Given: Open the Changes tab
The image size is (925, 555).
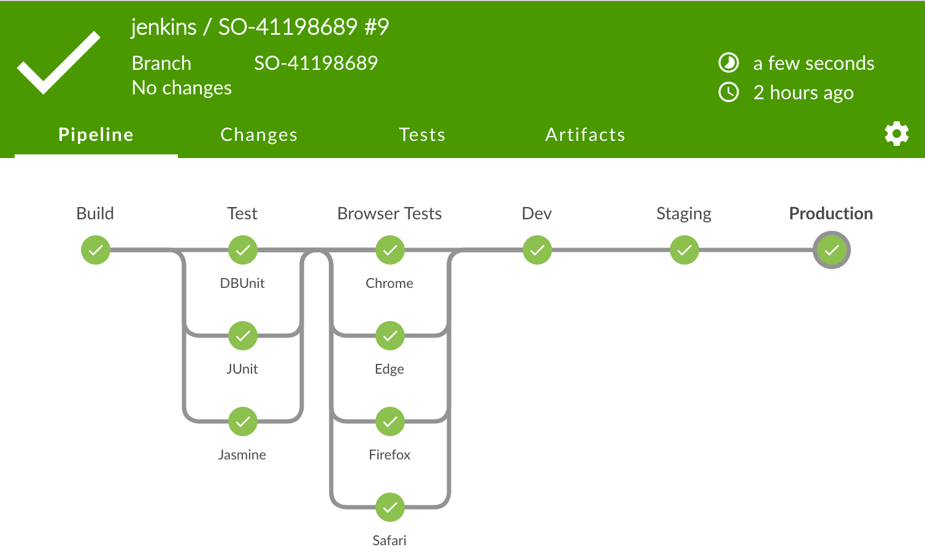Looking at the screenshot, I should pos(259,135).
